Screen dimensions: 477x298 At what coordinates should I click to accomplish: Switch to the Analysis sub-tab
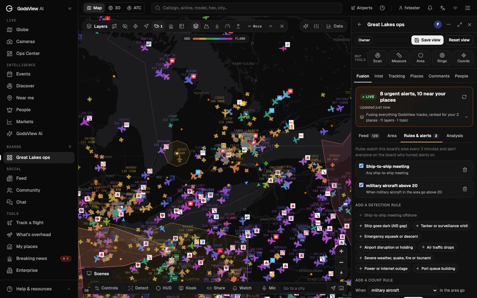(x=454, y=135)
